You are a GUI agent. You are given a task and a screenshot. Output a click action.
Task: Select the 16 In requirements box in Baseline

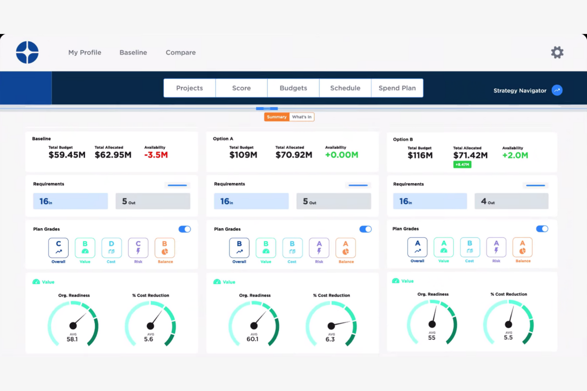click(70, 201)
